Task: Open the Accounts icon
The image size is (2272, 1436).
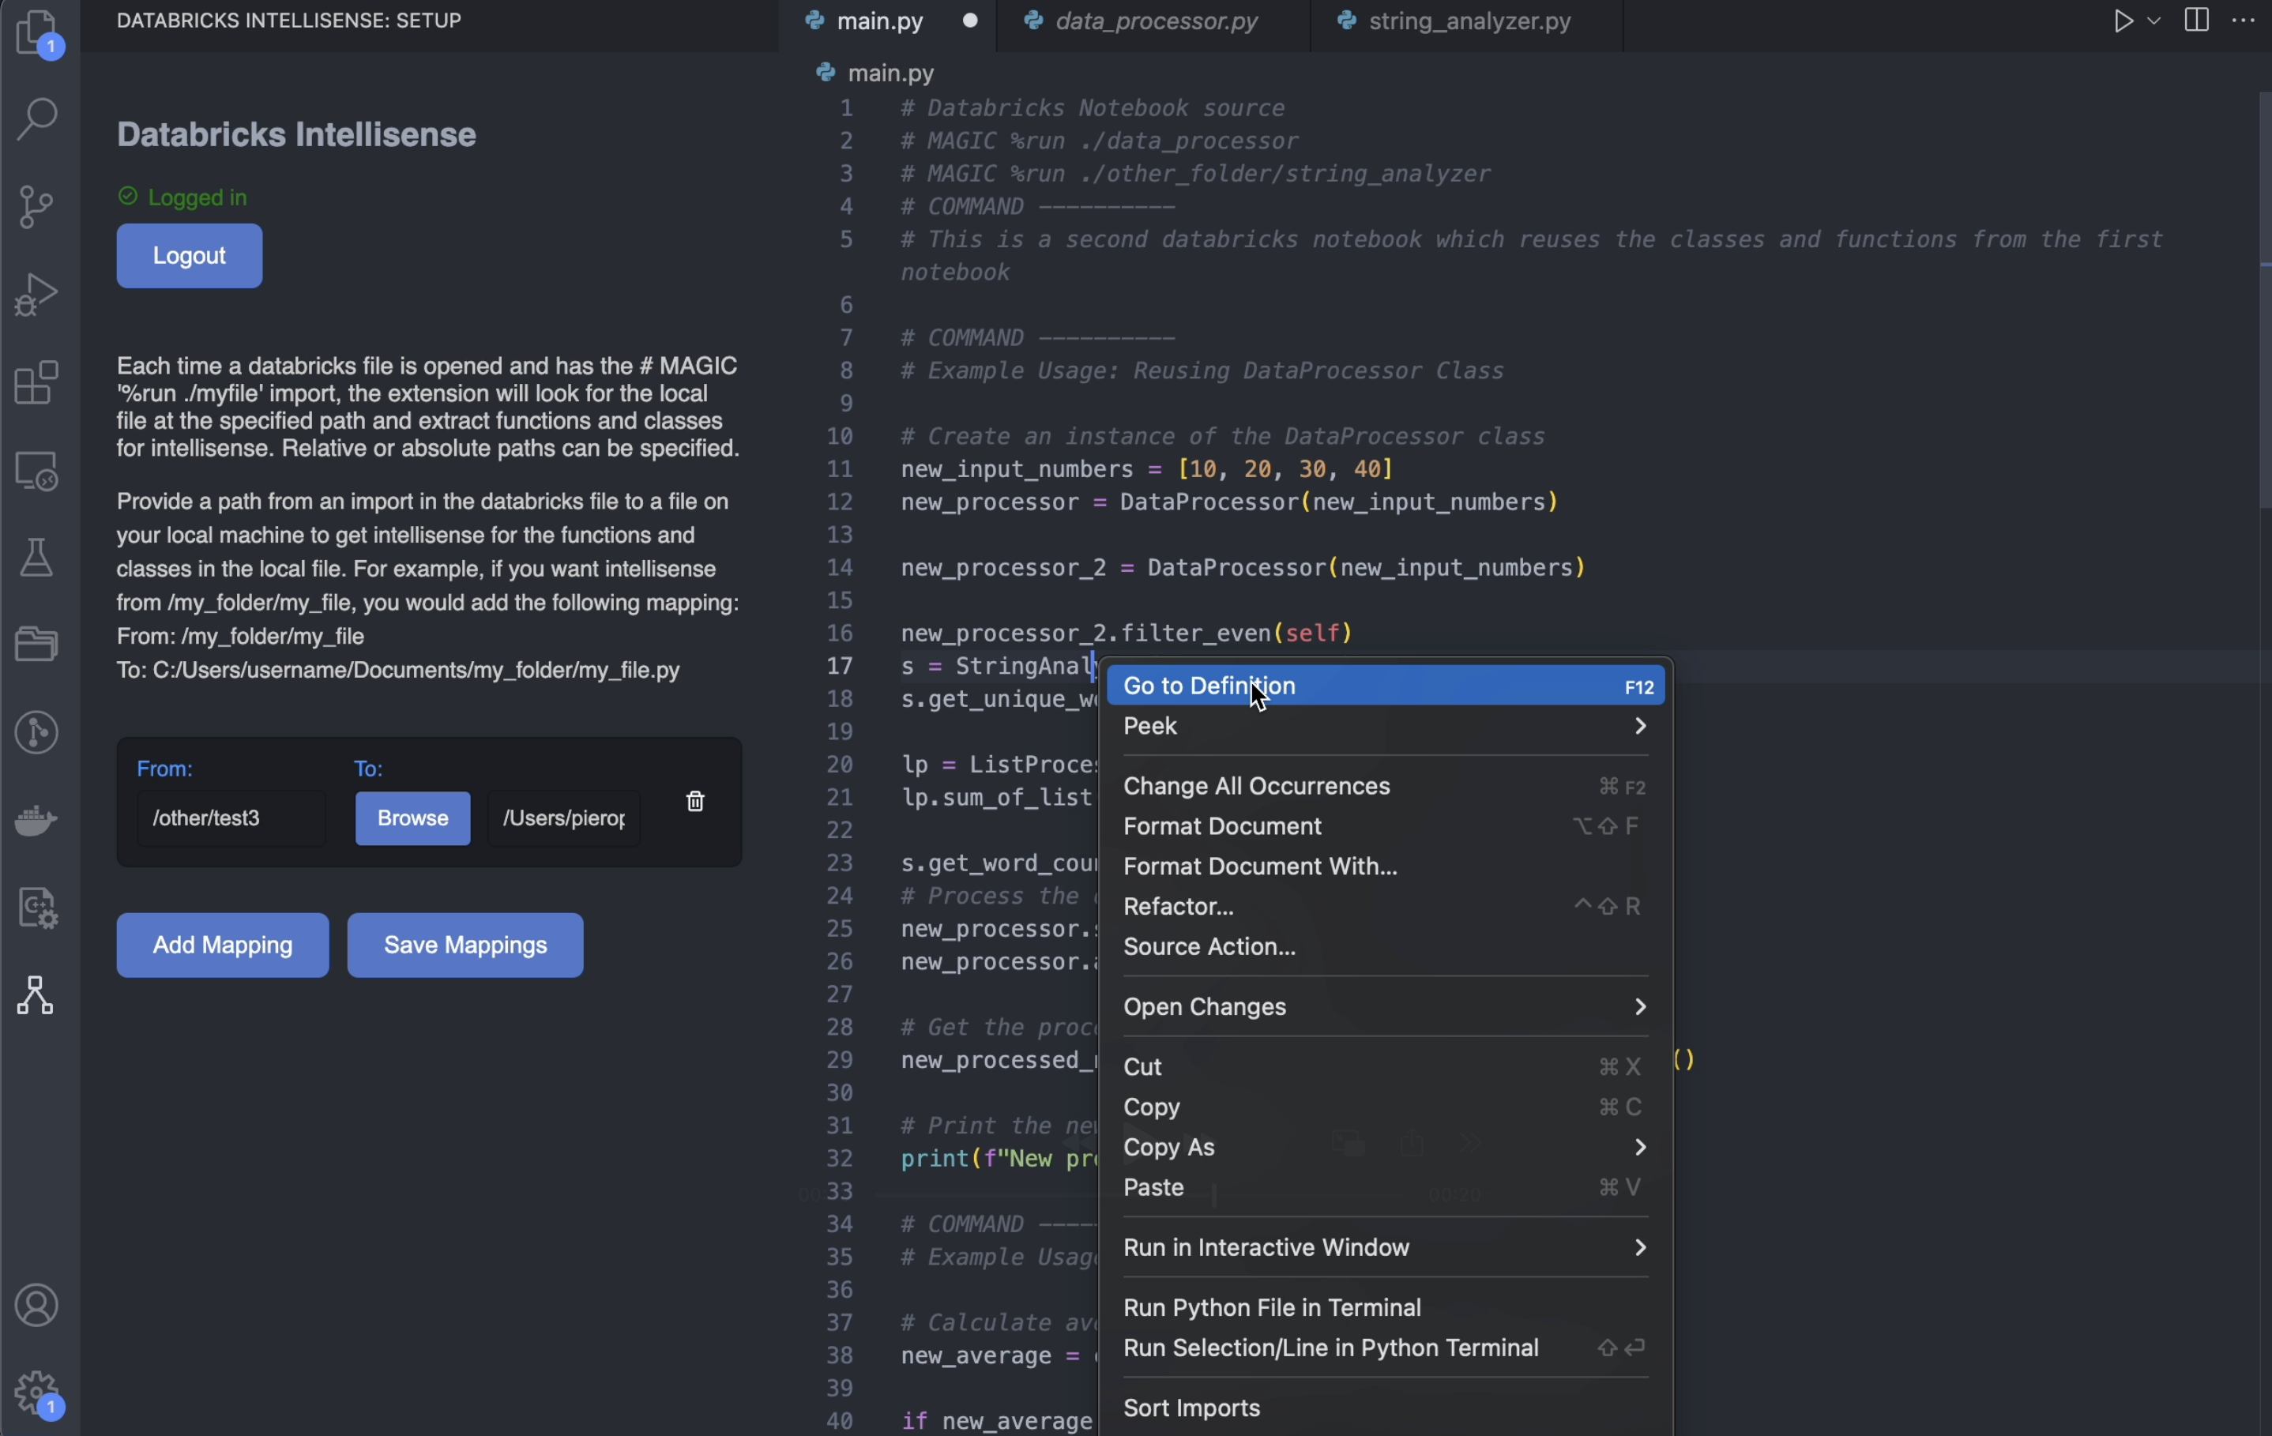Action: [x=37, y=1306]
